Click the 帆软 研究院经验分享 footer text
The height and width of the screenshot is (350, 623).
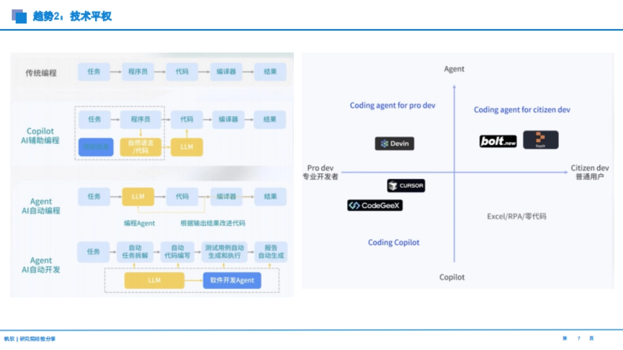click(x=30, y=339)
